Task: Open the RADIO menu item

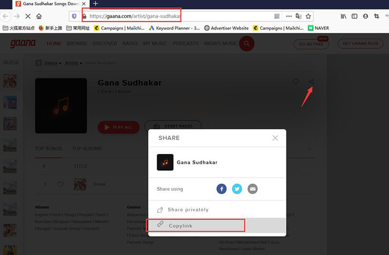Action: click(x=130, y=43)
